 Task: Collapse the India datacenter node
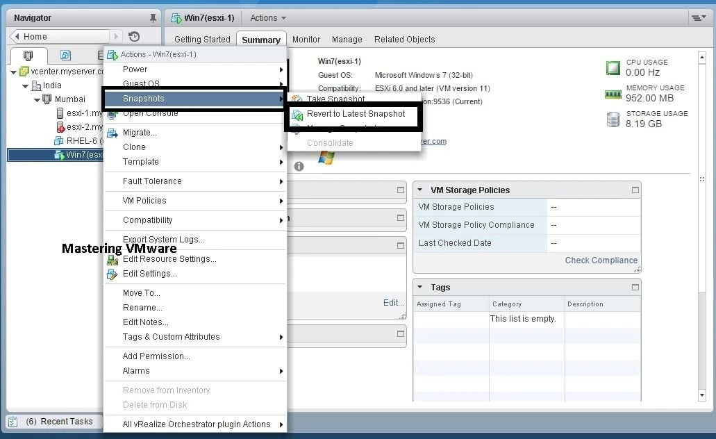click(x=26, y=85)
